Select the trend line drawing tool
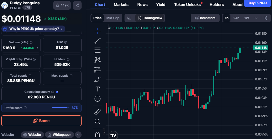The image size is (272, 139). pos(98,41)
